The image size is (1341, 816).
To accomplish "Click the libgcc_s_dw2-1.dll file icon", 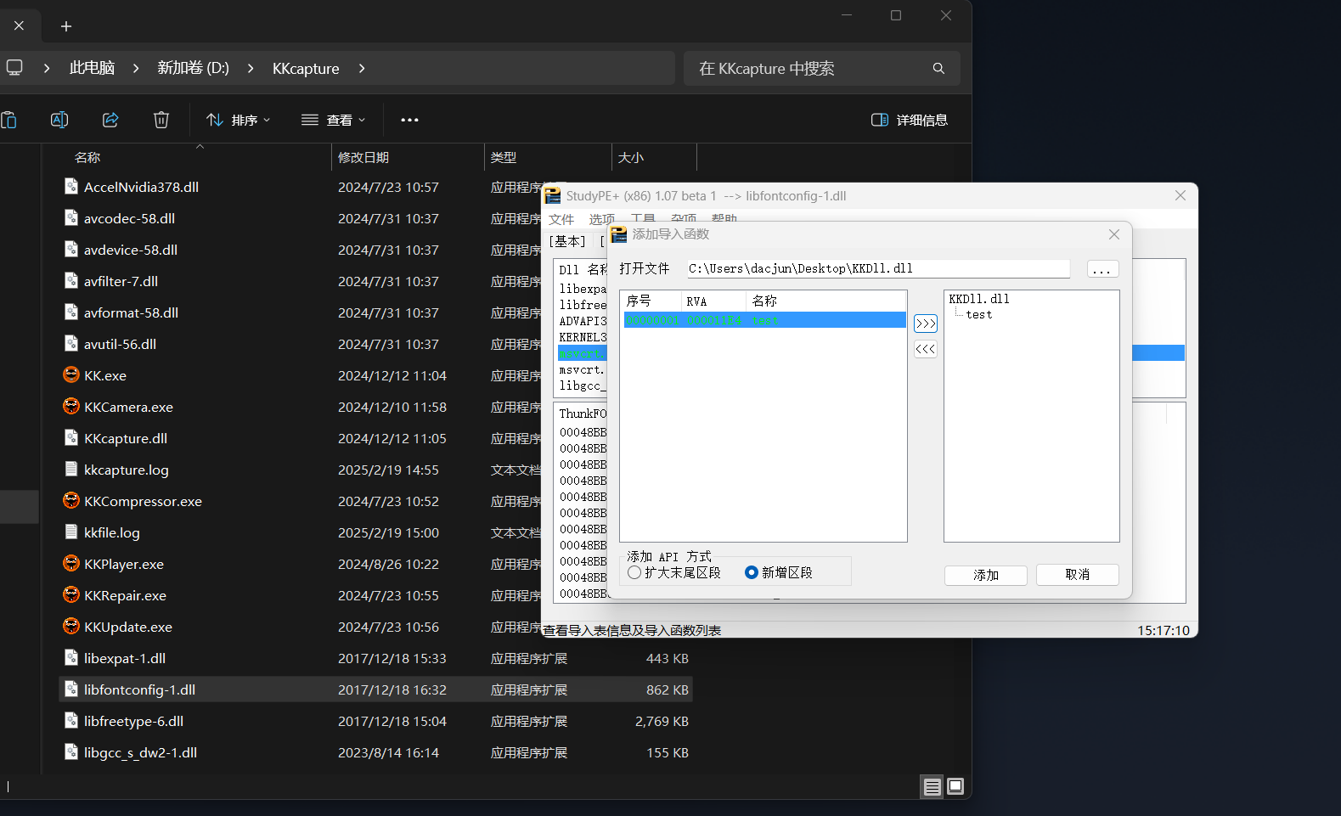I will click(x=71, y=752).
